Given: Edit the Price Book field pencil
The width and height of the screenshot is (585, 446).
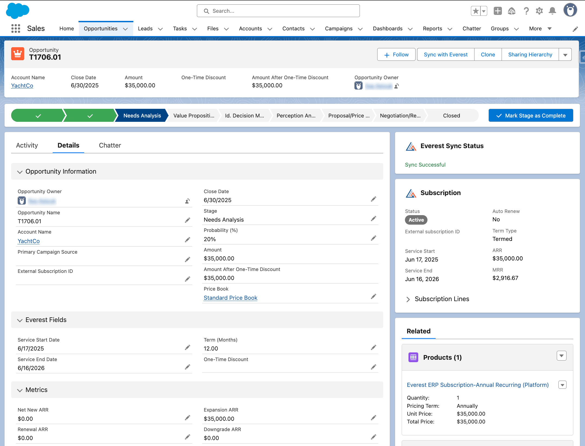Looking at the screenshot, I should click(x=373, y=297).
